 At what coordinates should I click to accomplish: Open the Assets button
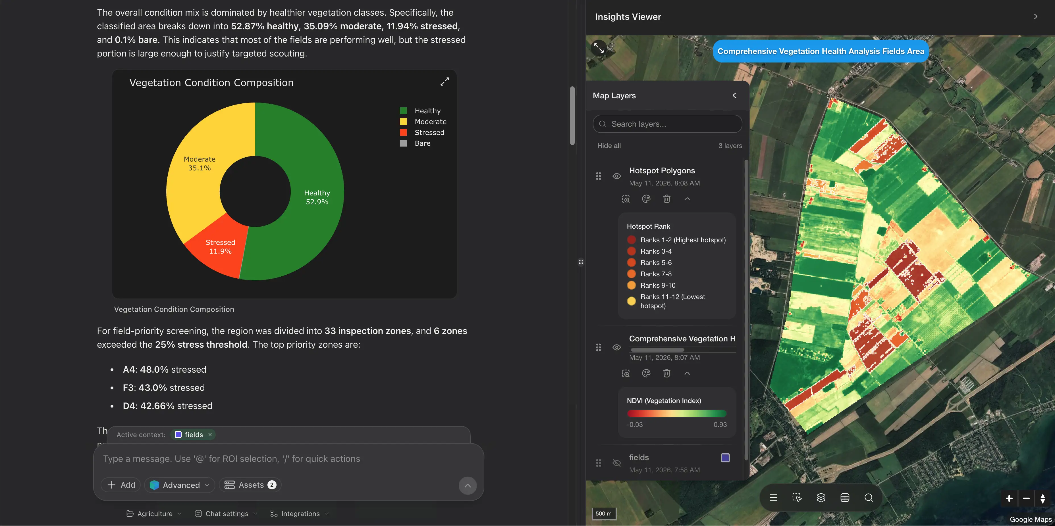[x=250, y=485]
